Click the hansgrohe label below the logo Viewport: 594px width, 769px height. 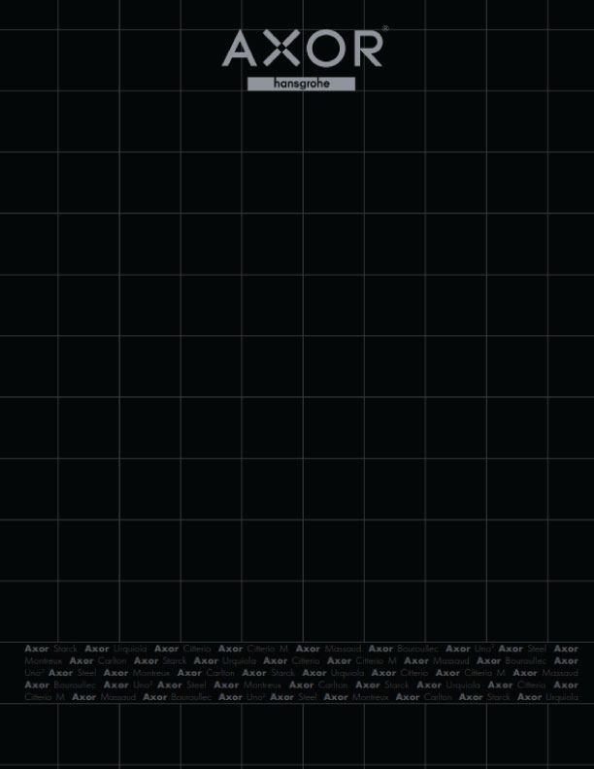(x=302, y=84)
